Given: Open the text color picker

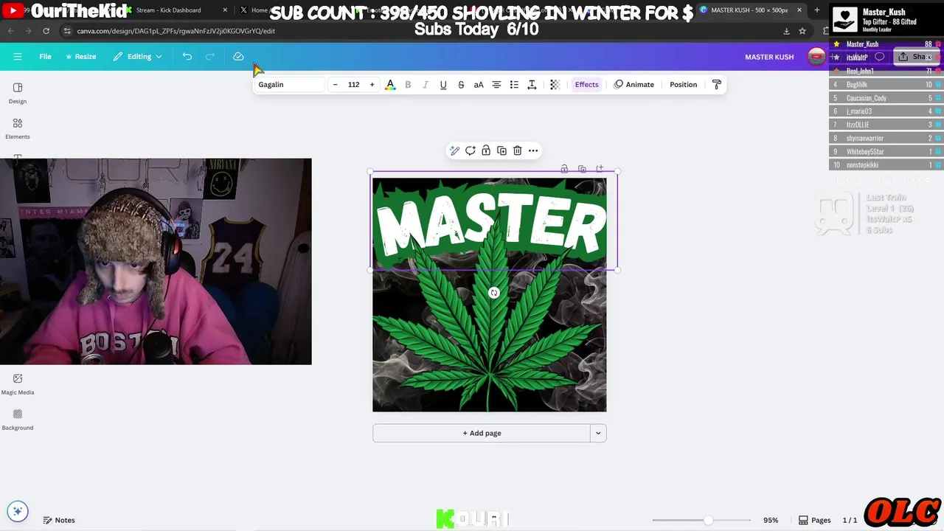Looking at the screenshot, I should (390, 85).
